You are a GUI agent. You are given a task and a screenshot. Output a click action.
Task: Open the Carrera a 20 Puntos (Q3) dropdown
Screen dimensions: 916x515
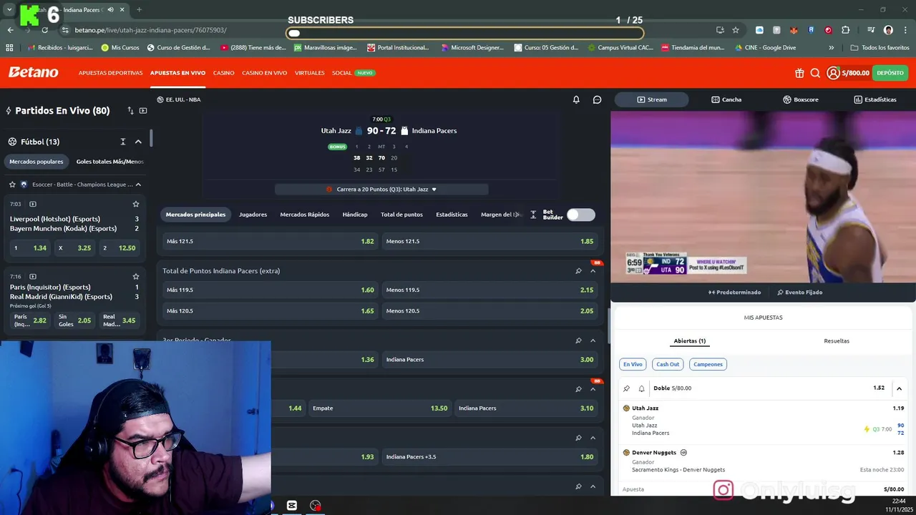[x=381, y=190]
